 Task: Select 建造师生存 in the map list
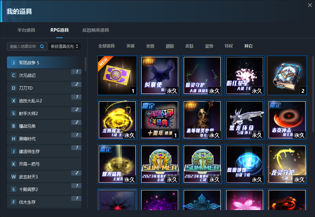[44, 151]
